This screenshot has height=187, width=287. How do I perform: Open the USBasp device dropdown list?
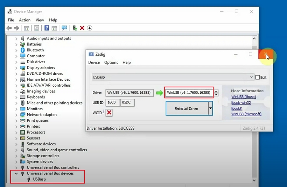tap(251, 77)
